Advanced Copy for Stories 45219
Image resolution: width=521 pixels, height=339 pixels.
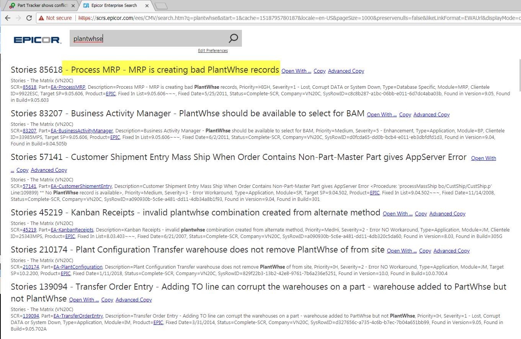pyautogui.click(x=448, y=214)
